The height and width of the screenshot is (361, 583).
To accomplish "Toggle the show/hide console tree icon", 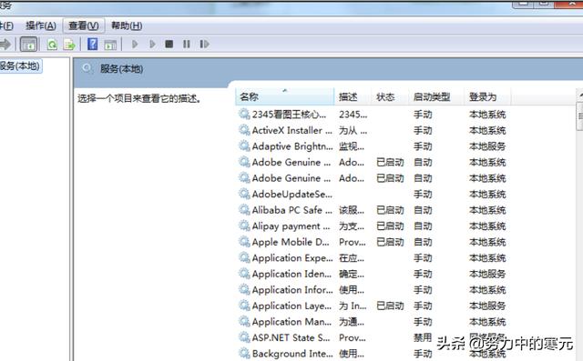I will (x=28, y=45).
